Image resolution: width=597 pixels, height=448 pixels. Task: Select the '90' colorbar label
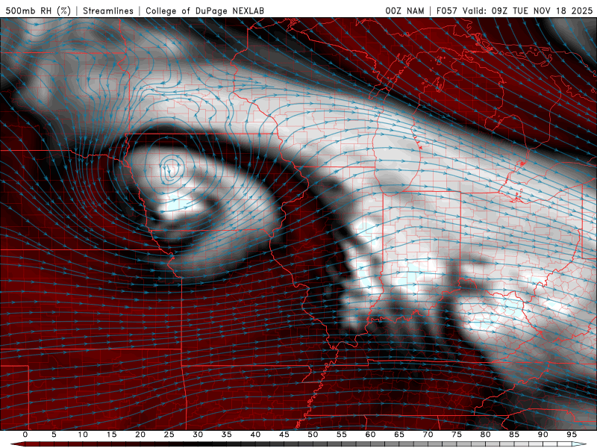[543, 435]
